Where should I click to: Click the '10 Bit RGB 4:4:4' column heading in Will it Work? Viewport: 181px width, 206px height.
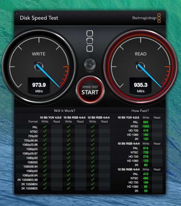click(75, 118)
